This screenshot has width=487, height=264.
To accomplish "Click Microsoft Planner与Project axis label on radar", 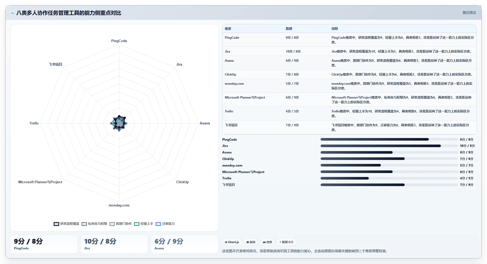I will pyautogui.click(x=40, y=182).
